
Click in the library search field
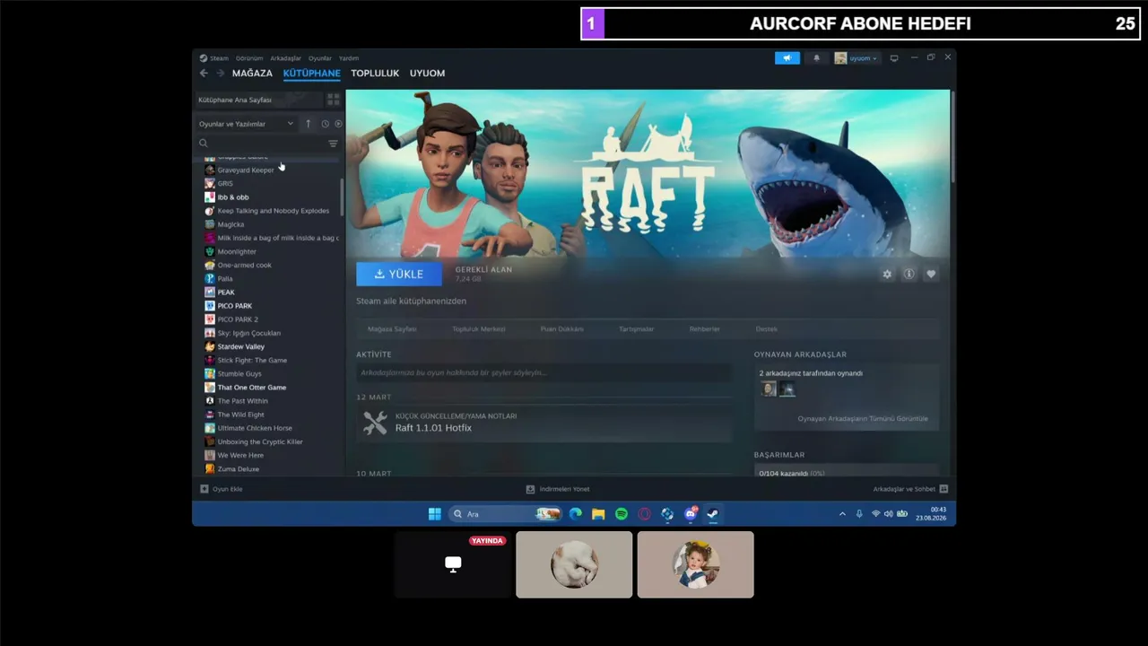coord(267,144)
